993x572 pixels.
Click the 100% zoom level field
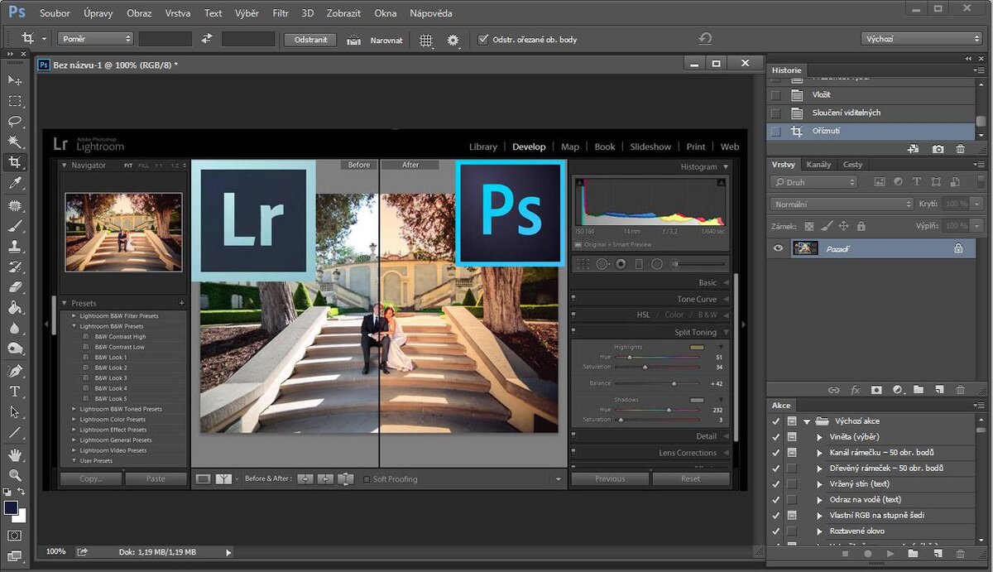pyautogui.click(x=56, y=551)
